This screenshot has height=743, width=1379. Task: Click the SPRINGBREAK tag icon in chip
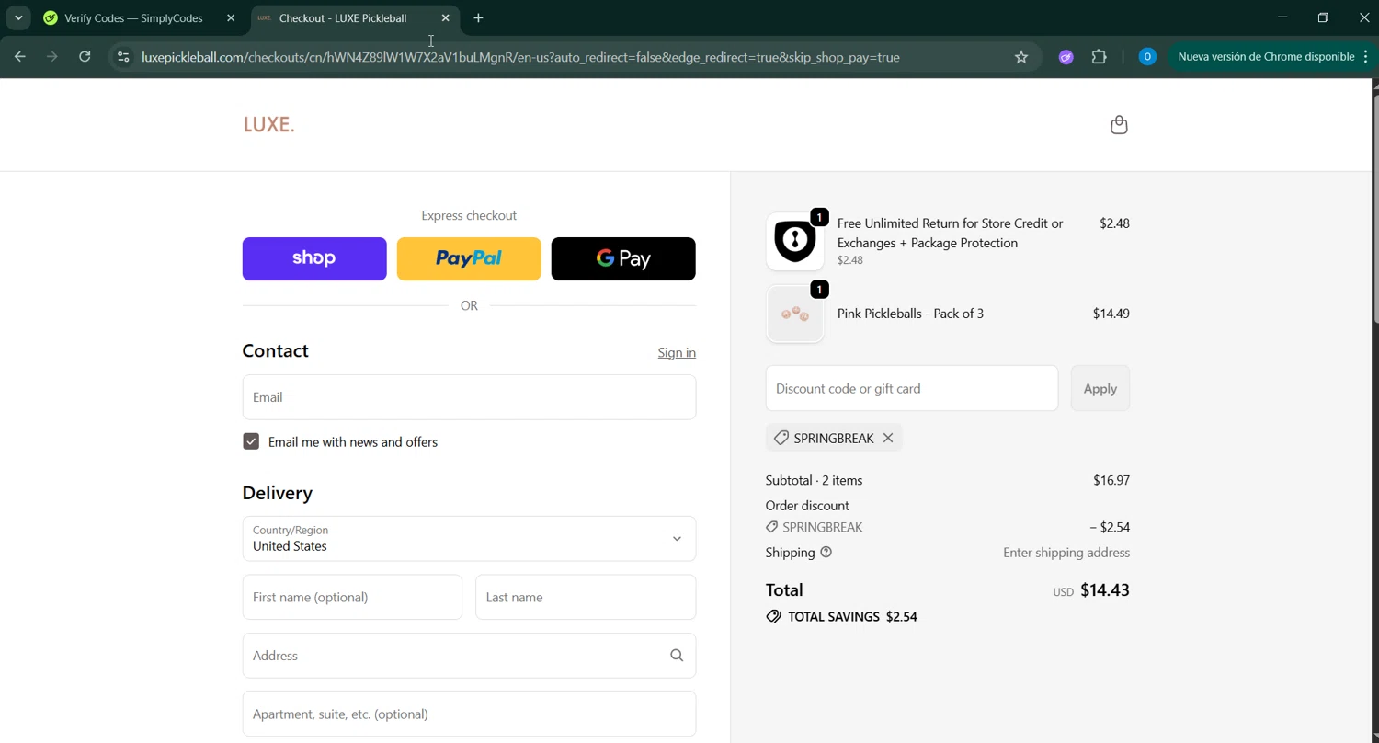tap(781, 438)
